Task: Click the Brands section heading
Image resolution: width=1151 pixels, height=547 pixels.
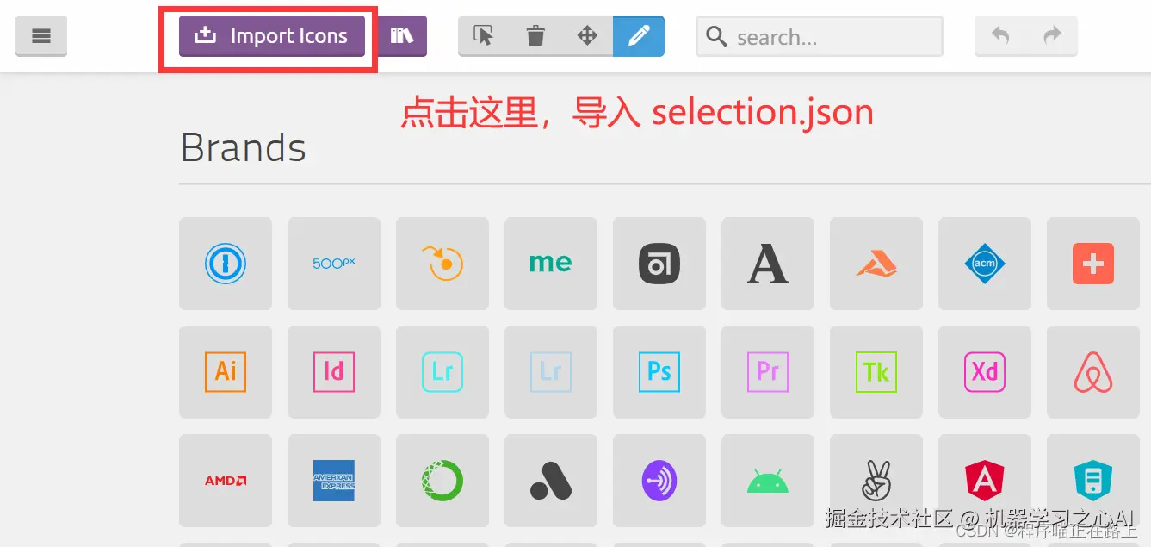Action: tap(243, 147)
